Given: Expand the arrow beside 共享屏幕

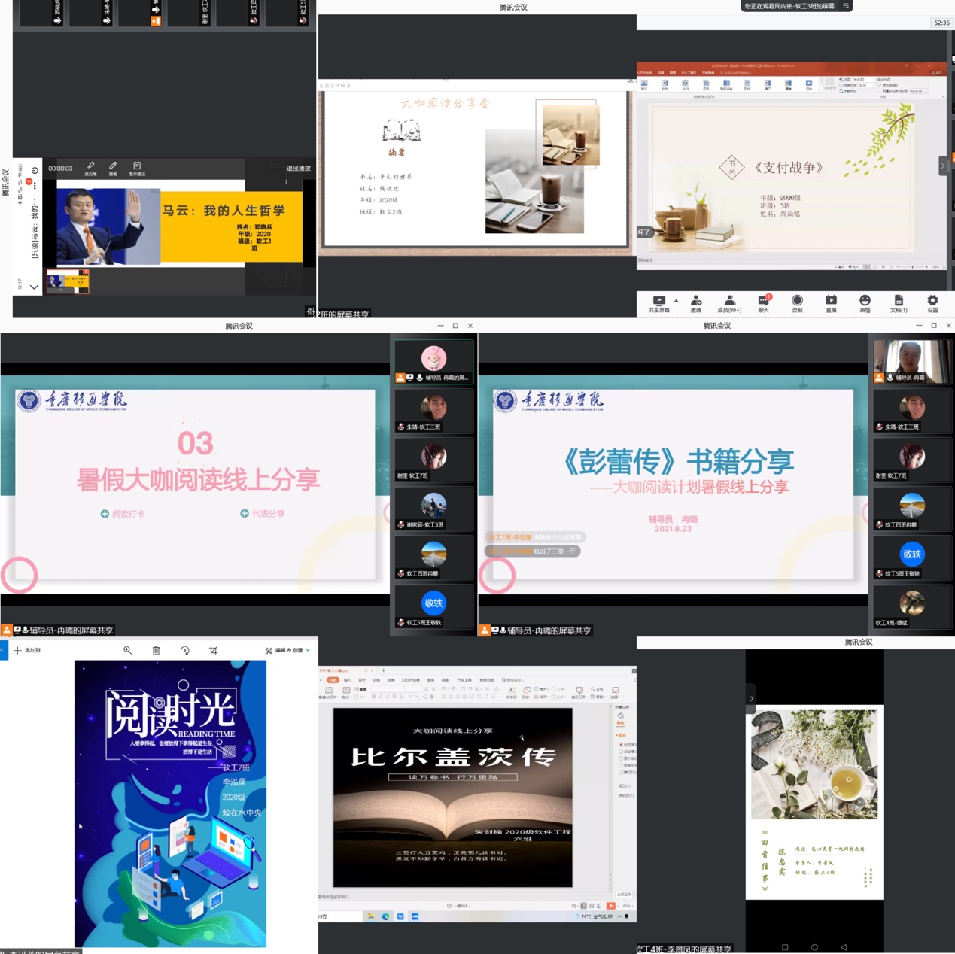Looking at the screenshot, I should pyautogui.click(x=676, y=301).
